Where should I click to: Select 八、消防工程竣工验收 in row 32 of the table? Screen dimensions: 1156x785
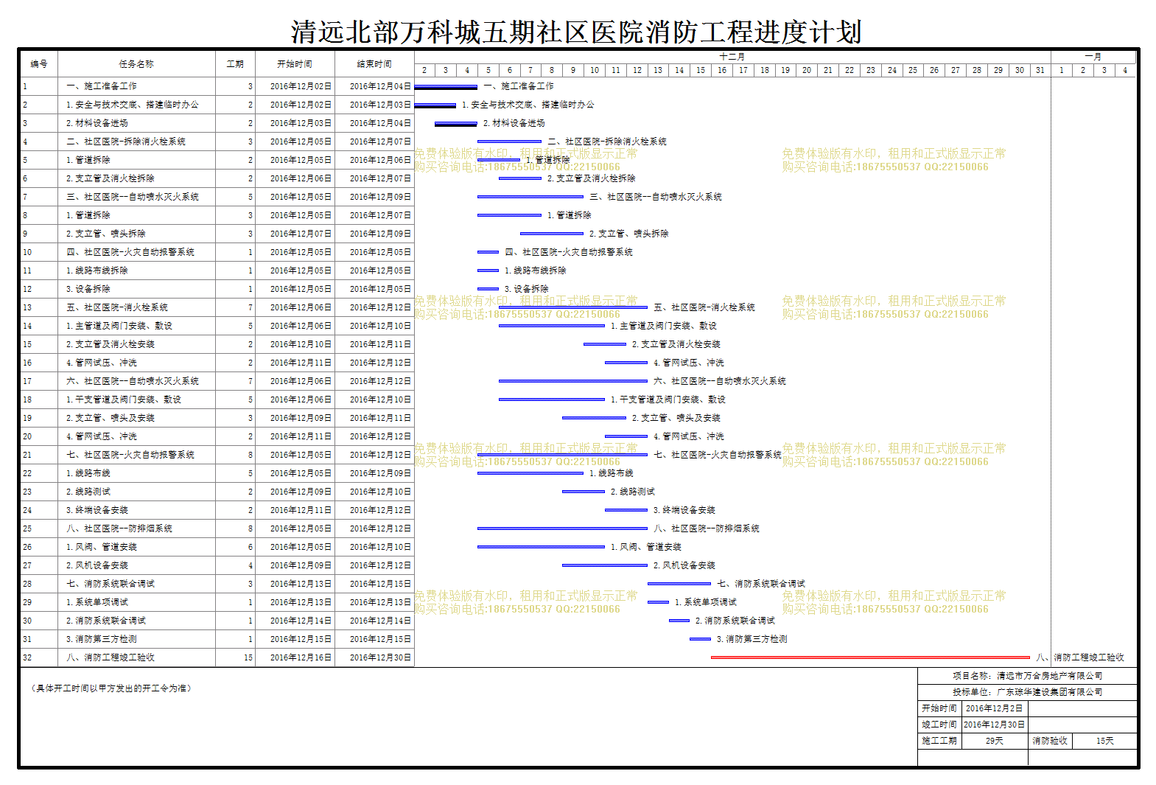pyautogui.click(x=111, y=657)
